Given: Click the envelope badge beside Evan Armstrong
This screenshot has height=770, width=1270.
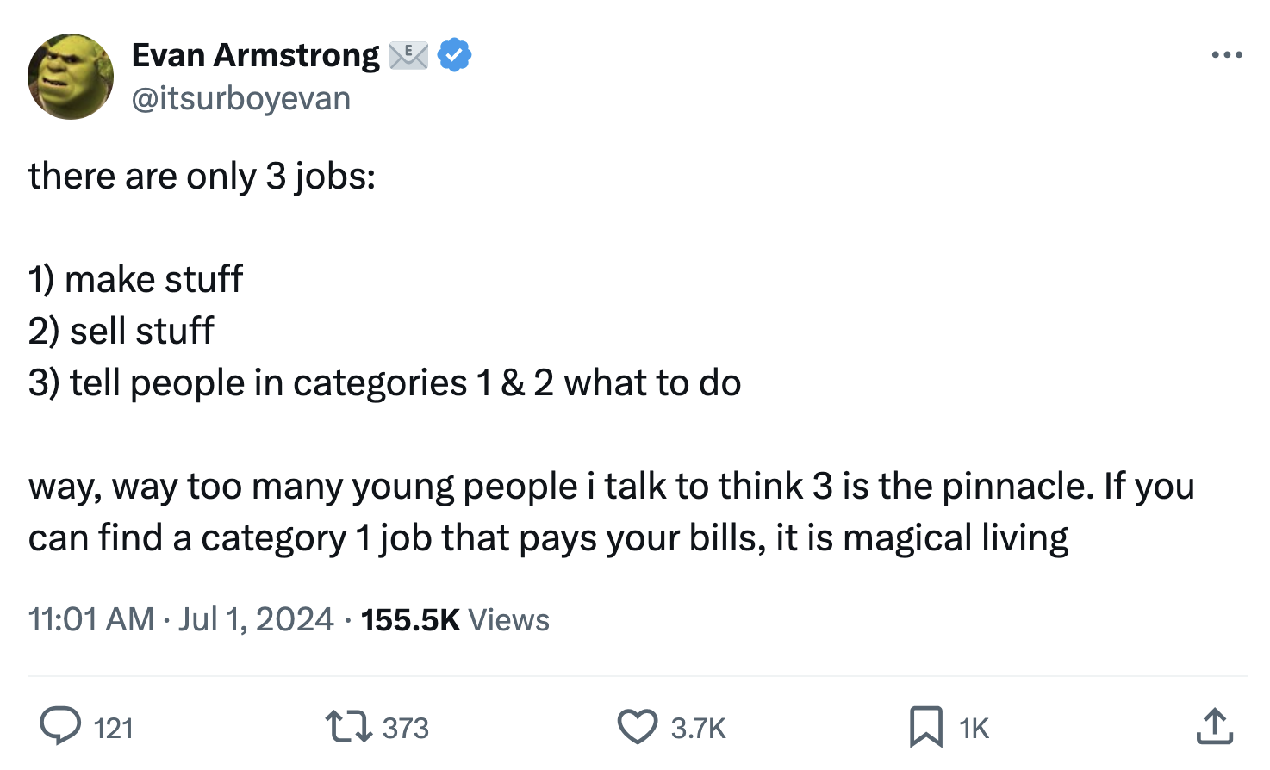Looking at the screenshot, I should point(408,55).
